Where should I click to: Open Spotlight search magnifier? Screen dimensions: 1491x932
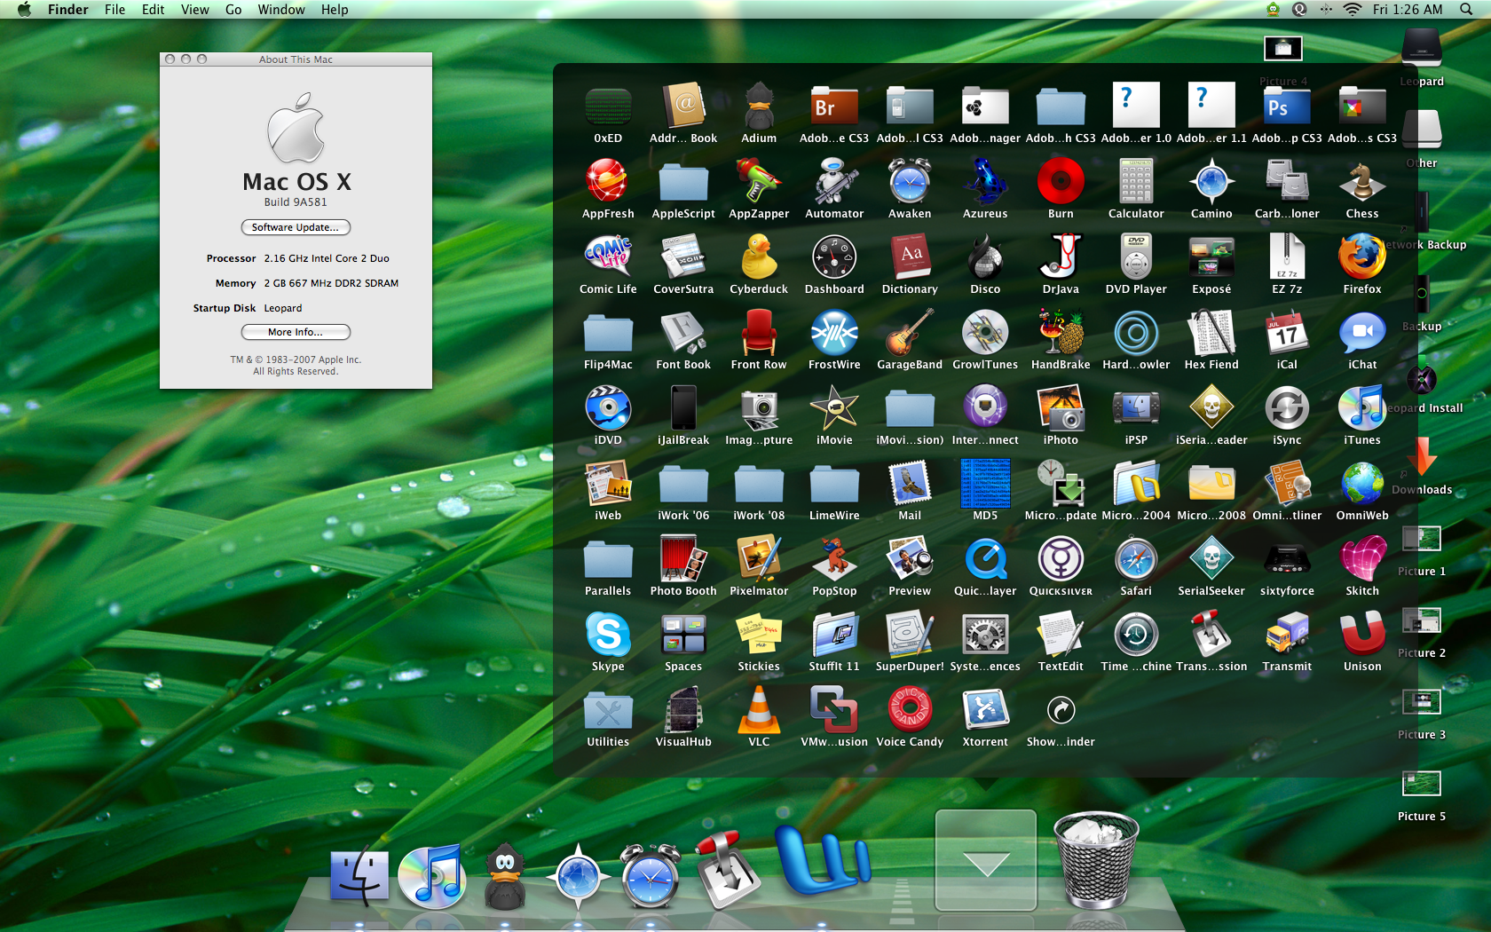tap(1466, 10)
